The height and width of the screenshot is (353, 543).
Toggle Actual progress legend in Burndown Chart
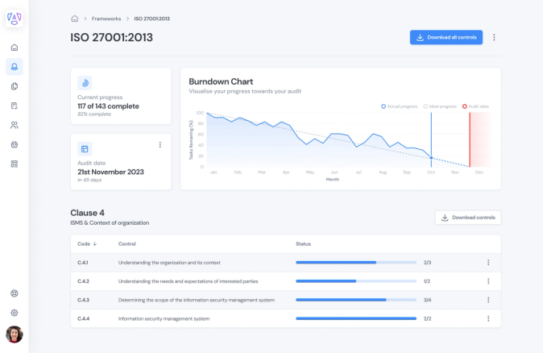399,106
